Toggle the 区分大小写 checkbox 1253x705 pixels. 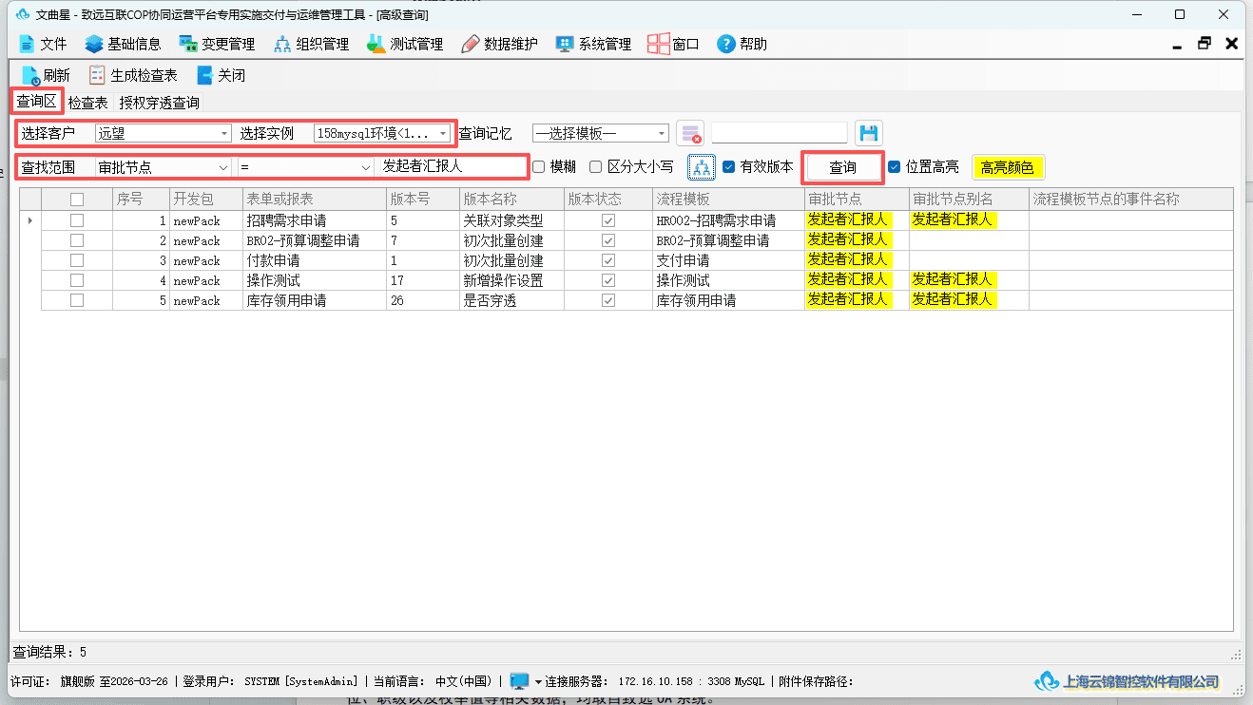596,167
